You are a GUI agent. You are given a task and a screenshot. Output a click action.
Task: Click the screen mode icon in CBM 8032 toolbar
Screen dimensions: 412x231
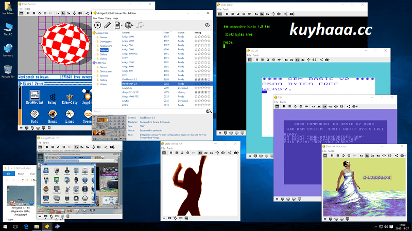220,14
